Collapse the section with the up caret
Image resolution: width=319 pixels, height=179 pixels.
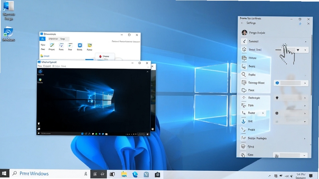pos(305,42)
